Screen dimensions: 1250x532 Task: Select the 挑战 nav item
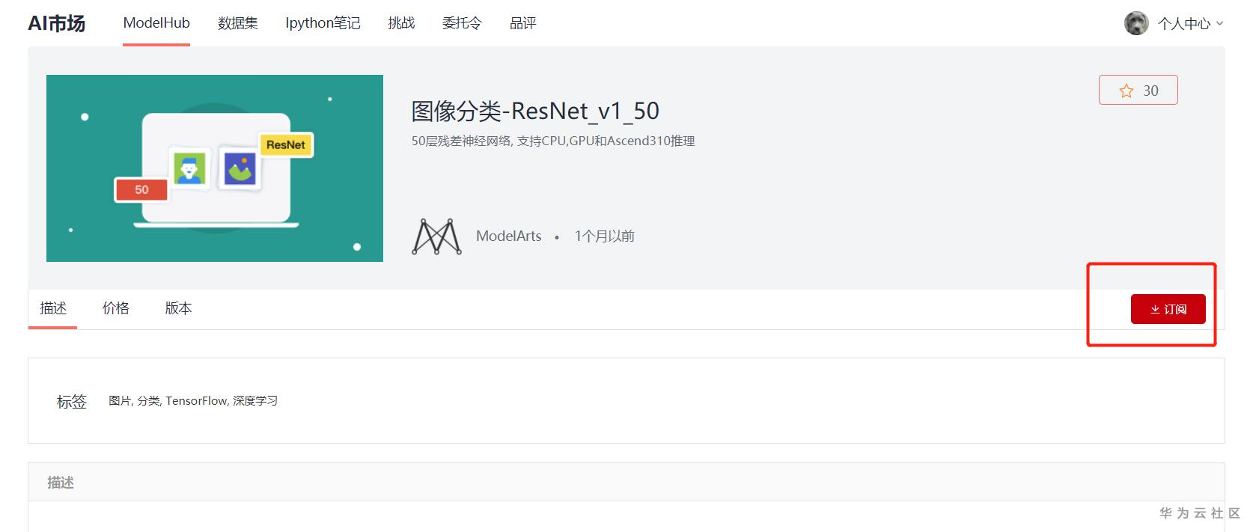(x=401, y=23)
